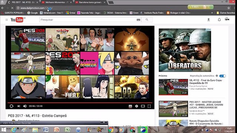Open Naruto Shippuden Episódio 494 video

[x=206, y=123]
